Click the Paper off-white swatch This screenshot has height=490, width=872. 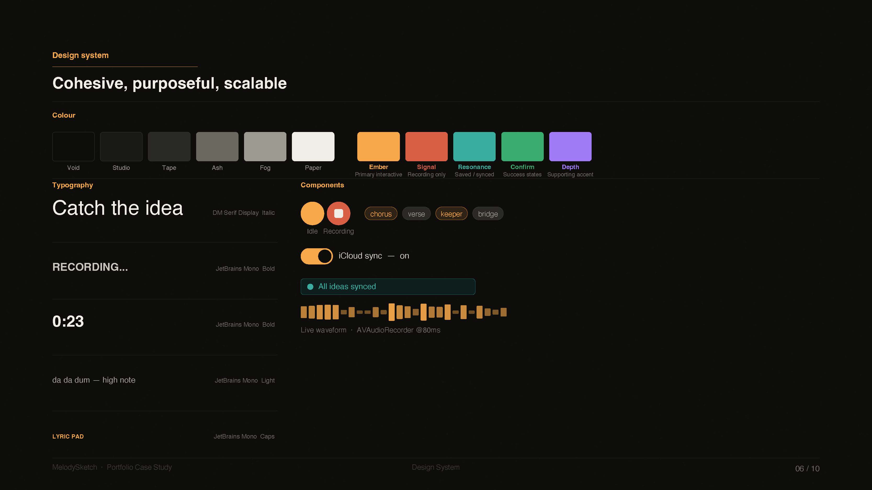point(313,146)
